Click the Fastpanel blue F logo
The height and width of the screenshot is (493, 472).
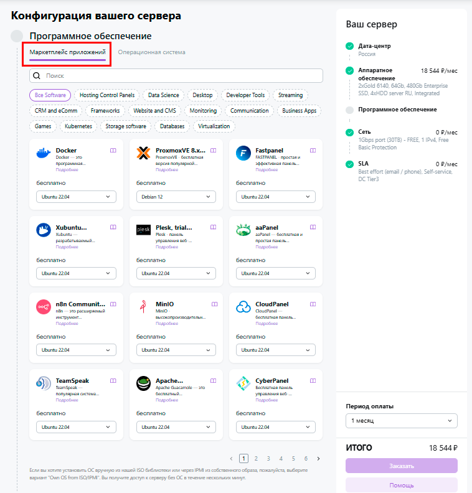pyautogui.click(x=243, y=153)
